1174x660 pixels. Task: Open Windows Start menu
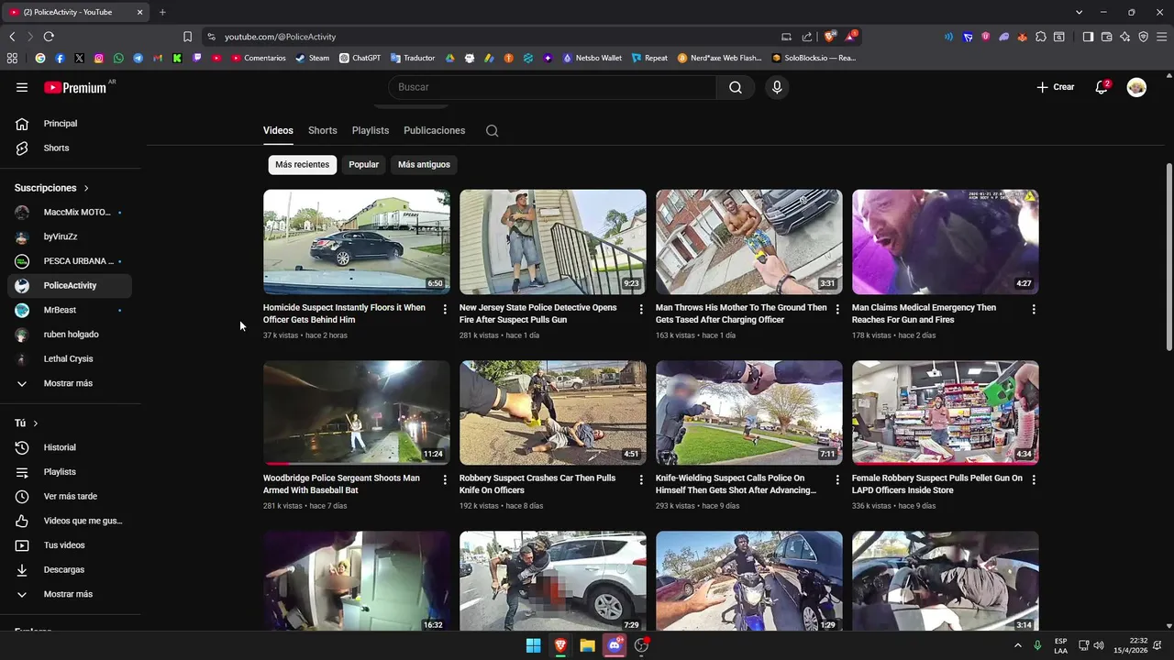[x=533, y=645]
